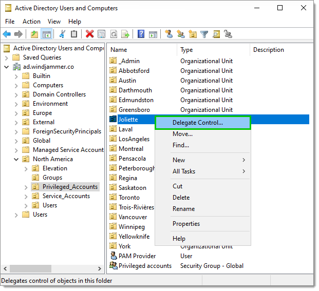Expand the Builtin tree node
Screen dimensions: 319x291
tap(16, 76)
